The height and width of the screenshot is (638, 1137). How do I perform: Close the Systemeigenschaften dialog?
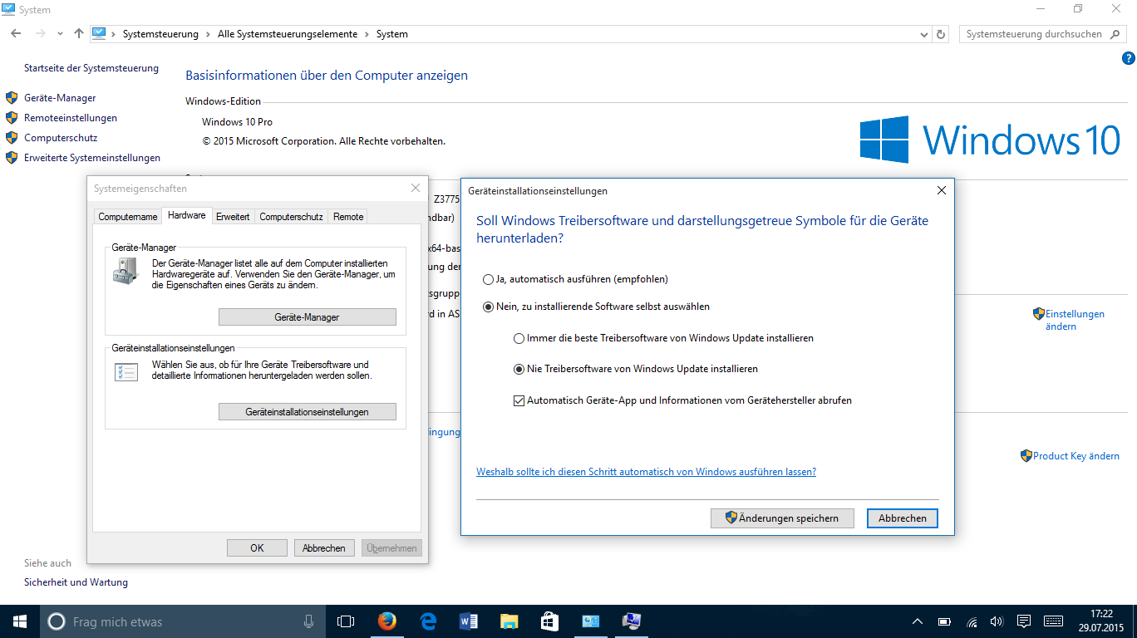point(416,189)
